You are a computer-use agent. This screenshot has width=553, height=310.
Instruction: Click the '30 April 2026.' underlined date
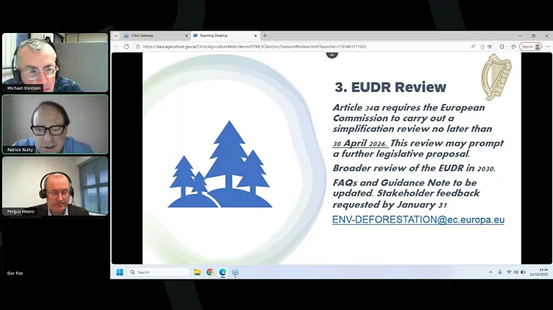pyautogui.click(x=360, y=143)
